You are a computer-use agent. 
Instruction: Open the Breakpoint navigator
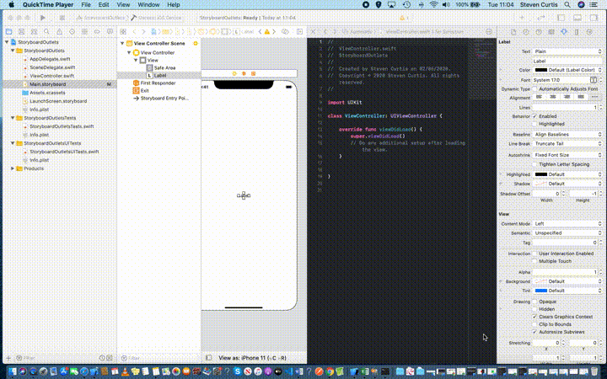click(97, 32)
